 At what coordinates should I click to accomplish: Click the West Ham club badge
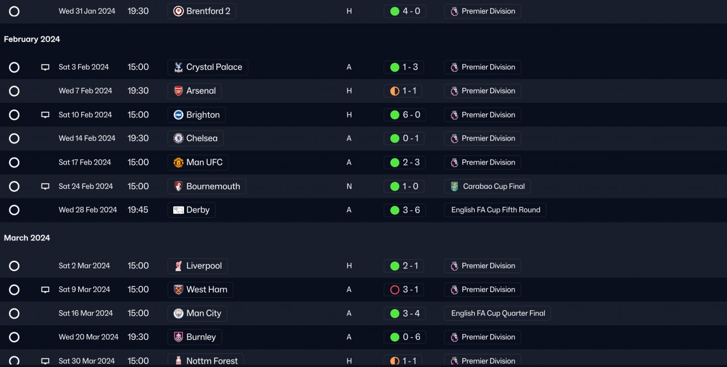(x=178, y=290)
